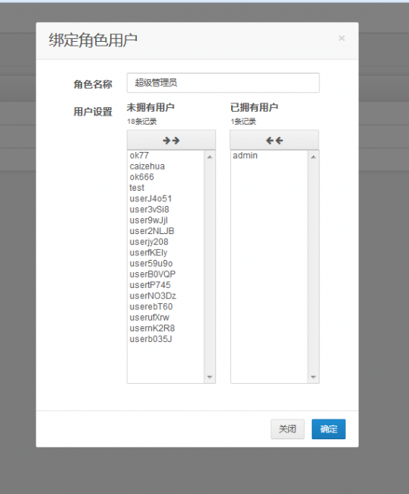409x494 pixels.
Task: Select user ok666
Action: pos(166,177)
